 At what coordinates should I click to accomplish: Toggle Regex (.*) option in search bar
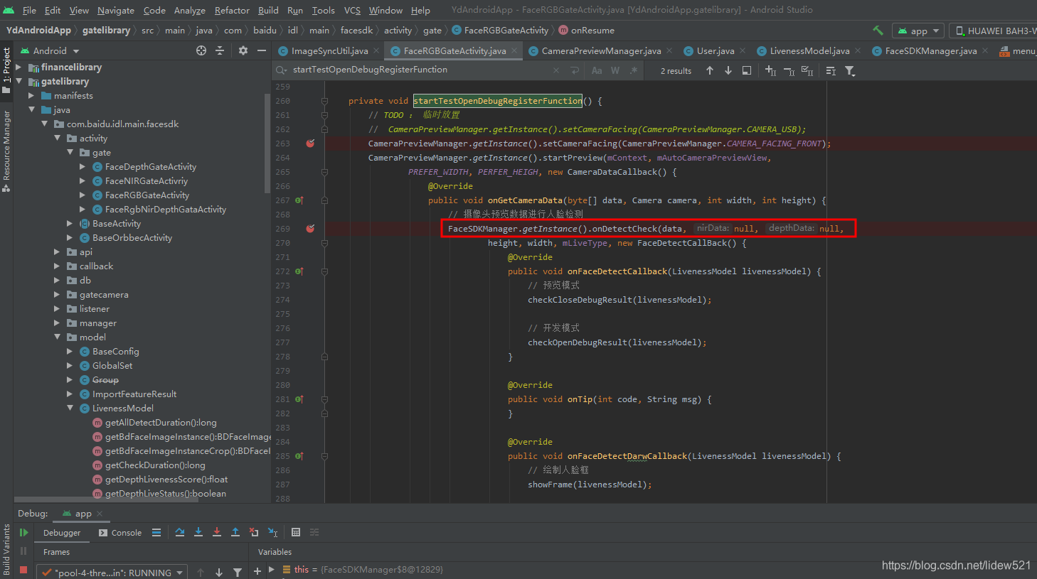[634, 70]
